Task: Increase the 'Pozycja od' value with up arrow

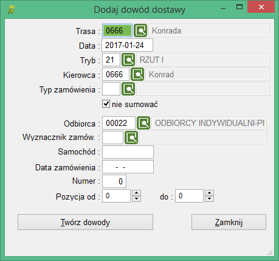Action: [x=136, y=193]
